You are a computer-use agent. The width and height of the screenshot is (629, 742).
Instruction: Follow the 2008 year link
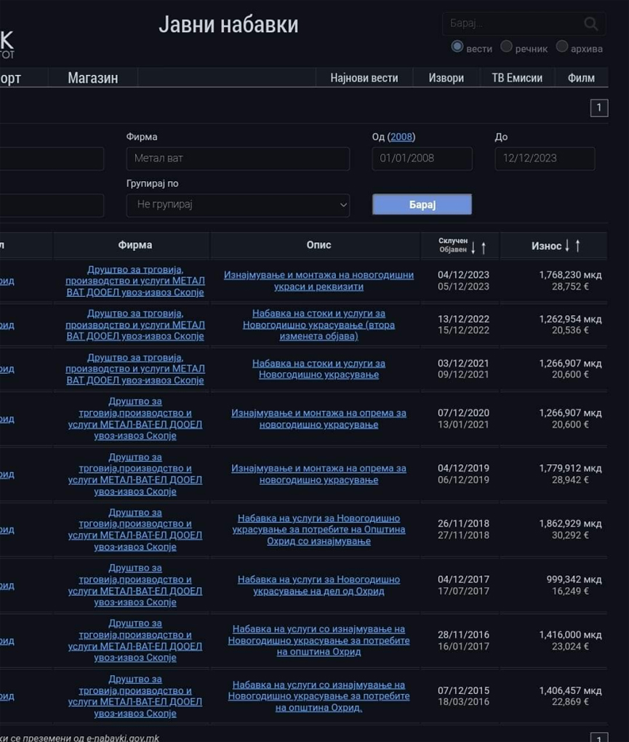[401, 137]
